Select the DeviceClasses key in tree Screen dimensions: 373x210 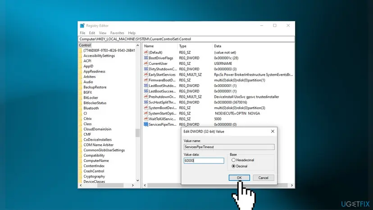tap(94, 182)
